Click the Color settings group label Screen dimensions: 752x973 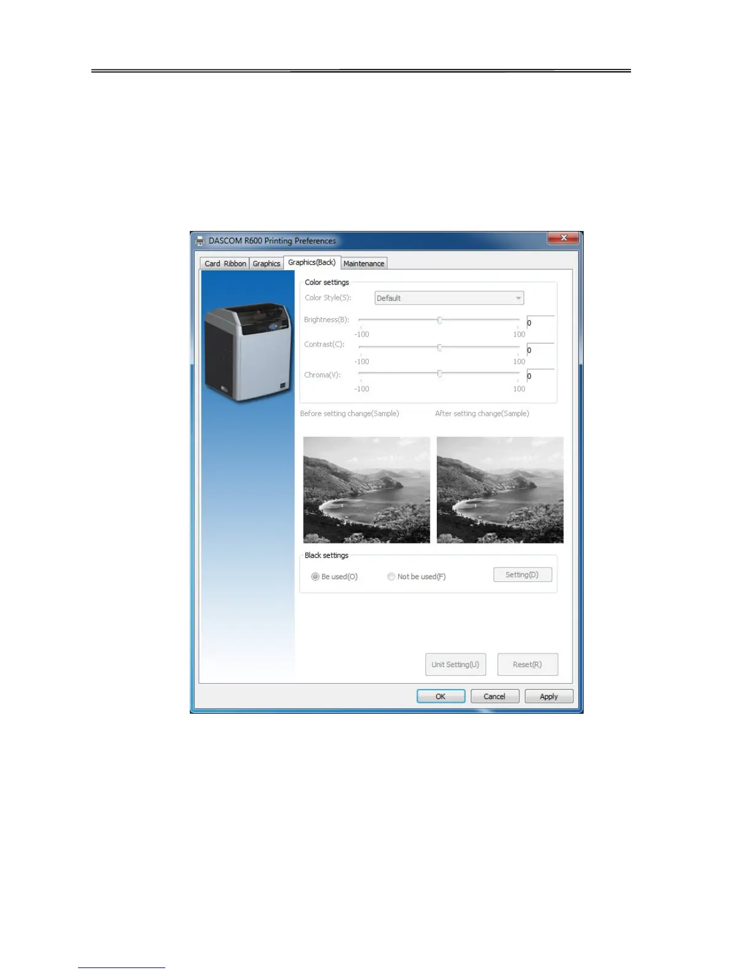click(x=327, y=283)
